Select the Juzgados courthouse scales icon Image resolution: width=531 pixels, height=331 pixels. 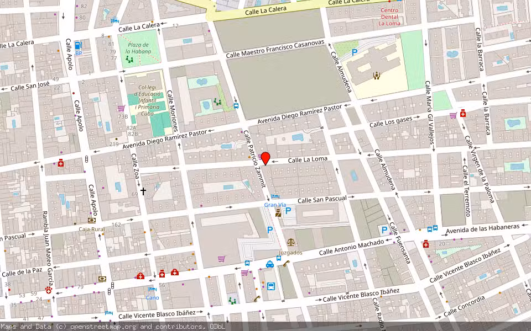[291, 242]
